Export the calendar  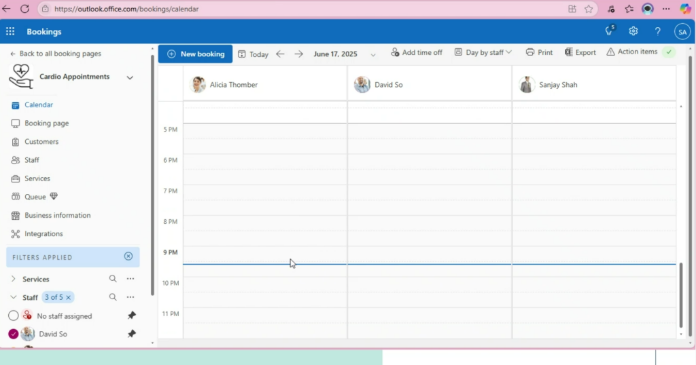580,52
